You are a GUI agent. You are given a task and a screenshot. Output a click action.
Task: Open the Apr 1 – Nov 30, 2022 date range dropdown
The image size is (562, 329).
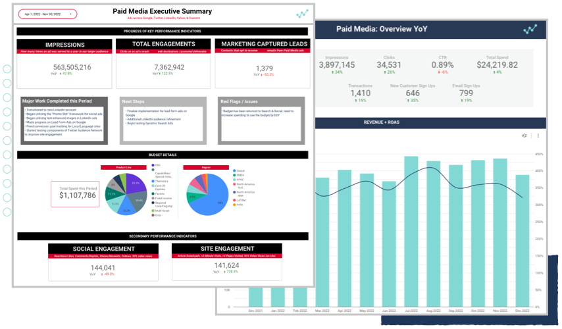click(47, 14)
